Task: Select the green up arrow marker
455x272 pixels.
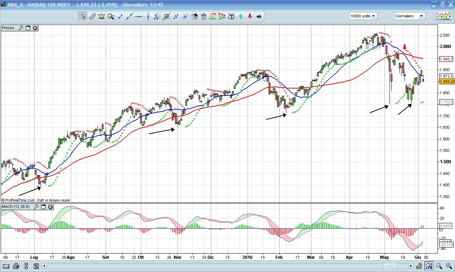Action: 240,16
